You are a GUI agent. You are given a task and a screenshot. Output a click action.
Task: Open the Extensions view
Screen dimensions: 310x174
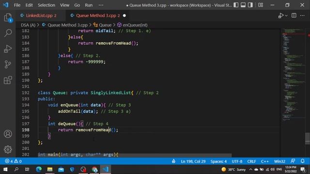point(8,80)
